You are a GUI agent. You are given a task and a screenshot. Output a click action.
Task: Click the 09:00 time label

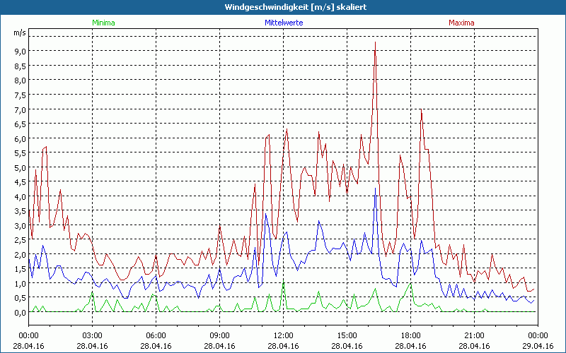pos(219,336)
